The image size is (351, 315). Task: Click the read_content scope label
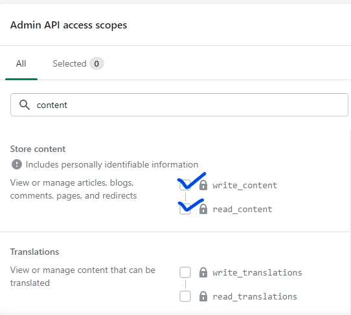coord(242,210)
